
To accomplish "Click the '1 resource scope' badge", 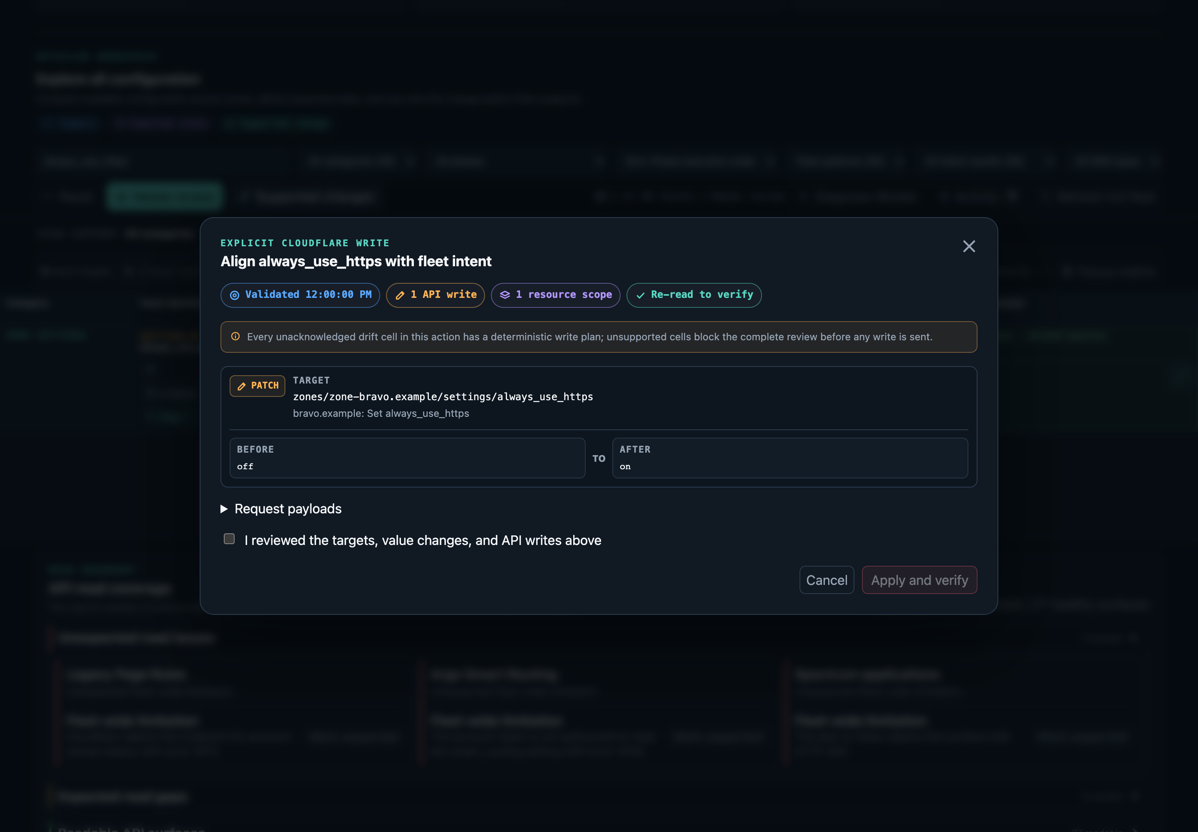I will 555,295.
